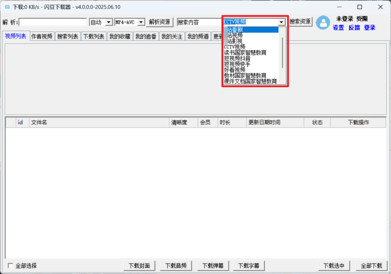This screenshot has height=274, width=391.
Task: Switch to the 我的收藏 tab
Action: tap(119, 36)
